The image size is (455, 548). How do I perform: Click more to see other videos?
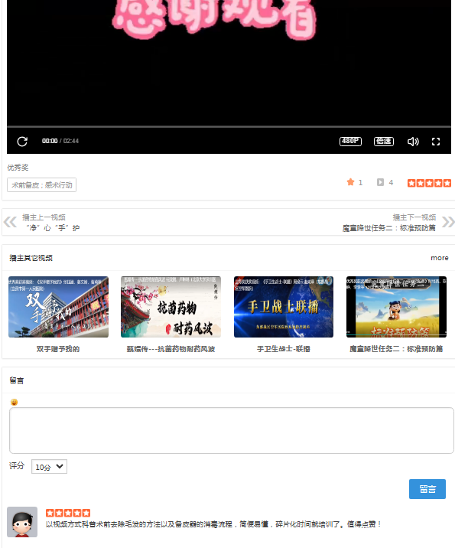439,258
